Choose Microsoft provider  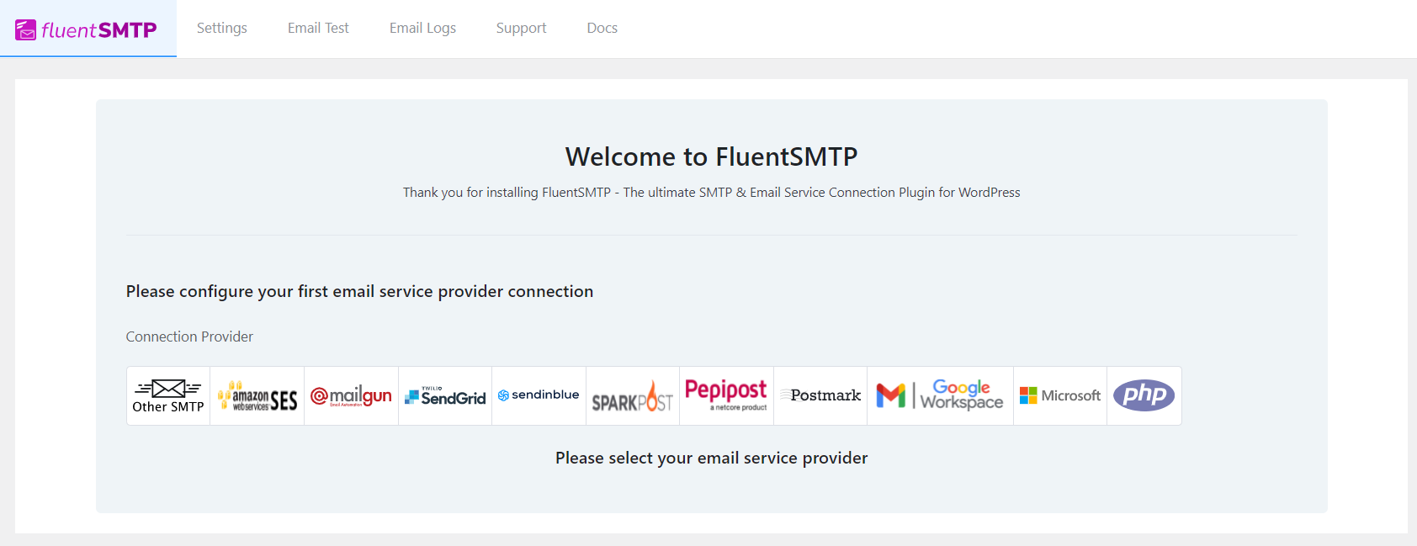click(x=1060, y=395)
